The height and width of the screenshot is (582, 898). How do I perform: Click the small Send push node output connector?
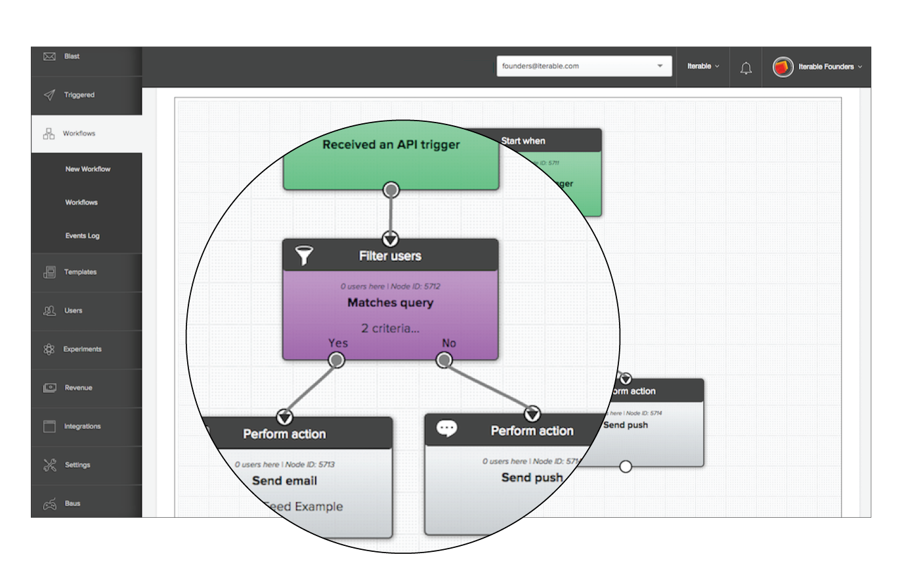[x=626, y=467]
